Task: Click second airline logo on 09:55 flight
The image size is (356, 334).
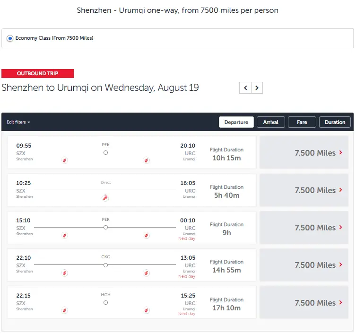Action: 146,160
